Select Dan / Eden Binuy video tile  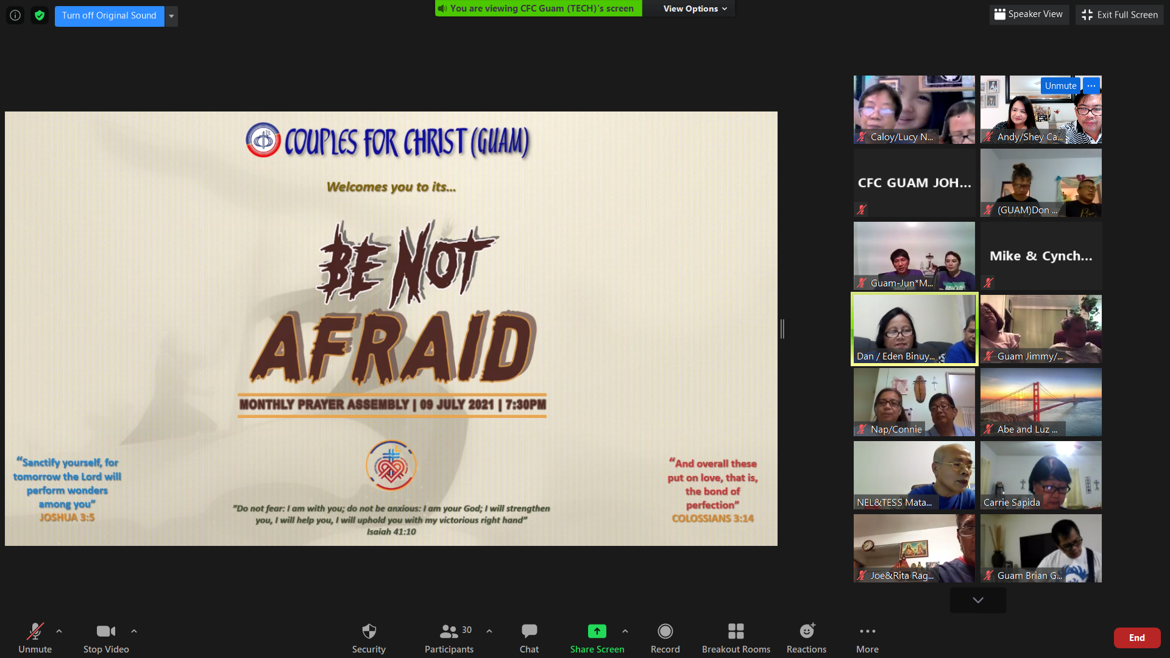tap(914, 329)
